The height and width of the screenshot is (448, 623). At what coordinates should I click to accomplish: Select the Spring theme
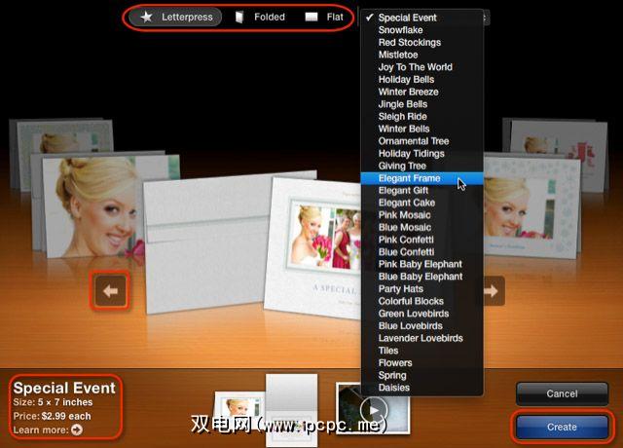pyautogui.click(x=421, y=375)
